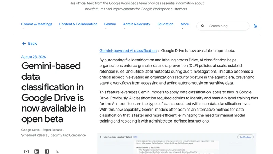
Task: Open the Admin & Security menu
Action: 136,24
